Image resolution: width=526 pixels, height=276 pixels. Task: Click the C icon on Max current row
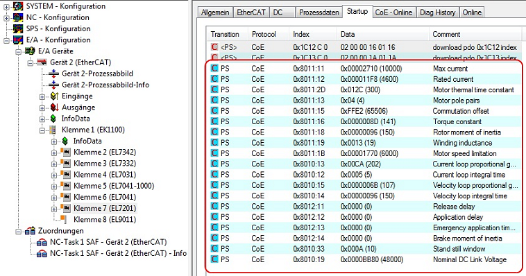214,69
